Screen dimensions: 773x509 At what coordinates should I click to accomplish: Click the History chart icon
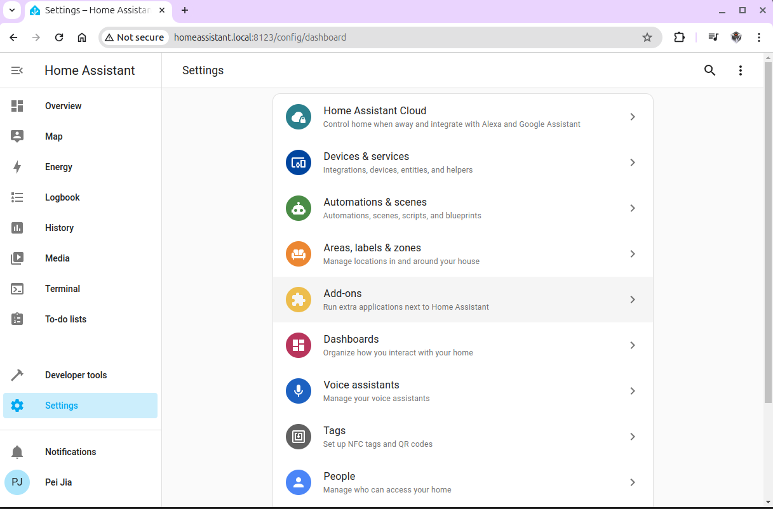click(x=17, y=228)
